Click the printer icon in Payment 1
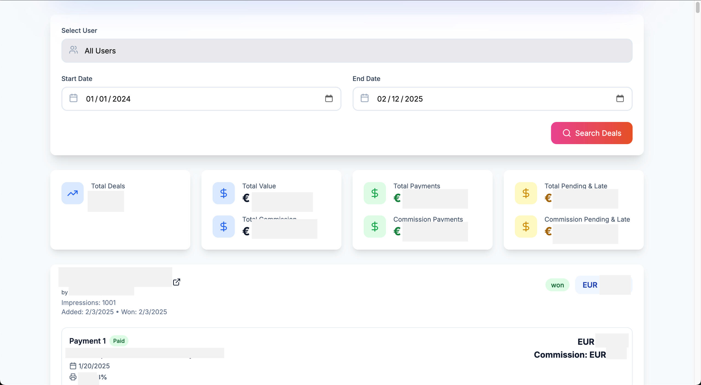This screenshot has height=385, width=701. pos(73,377)
